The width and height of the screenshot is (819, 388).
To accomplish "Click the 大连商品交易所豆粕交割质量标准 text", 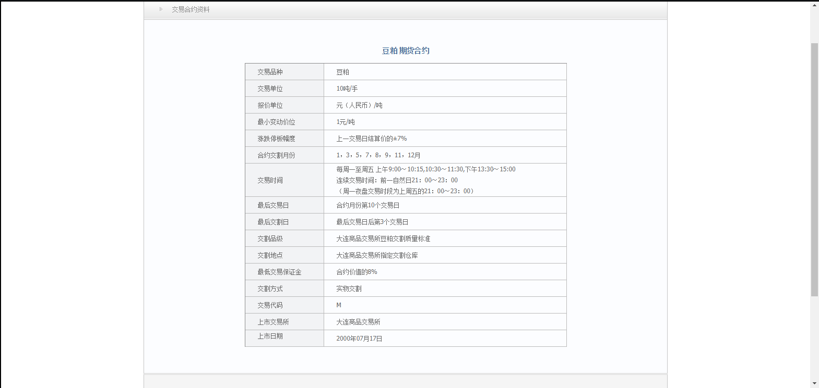I will pos(383,239).
